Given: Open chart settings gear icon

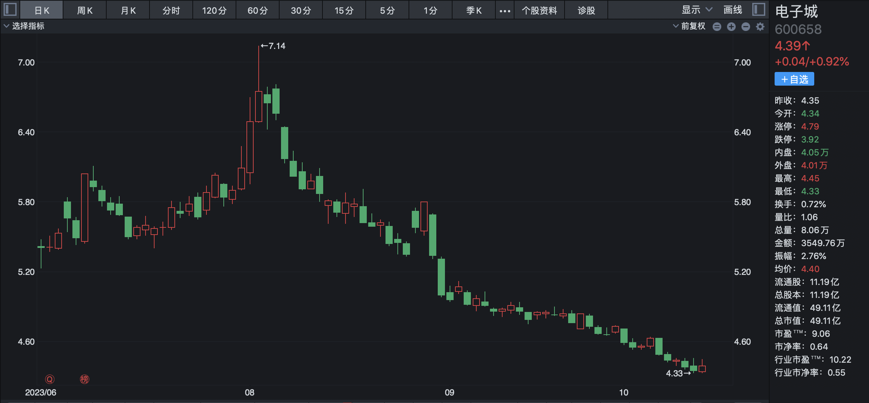Looking at the screenshot, I should click(x=760, y=27).
